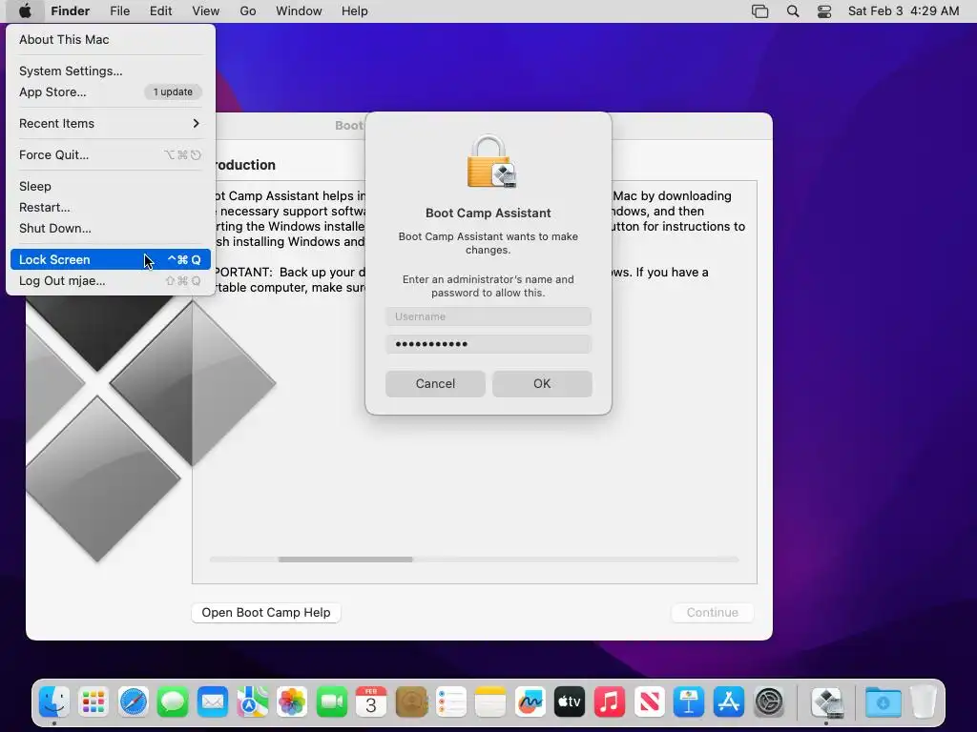Open Finder in the Dock
The width and height of the screenshot is (977, 732).
click(x=54, y=702)
